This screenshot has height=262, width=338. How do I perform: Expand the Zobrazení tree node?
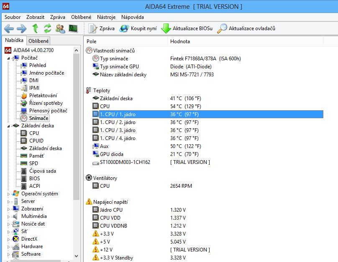click(8, 209)
